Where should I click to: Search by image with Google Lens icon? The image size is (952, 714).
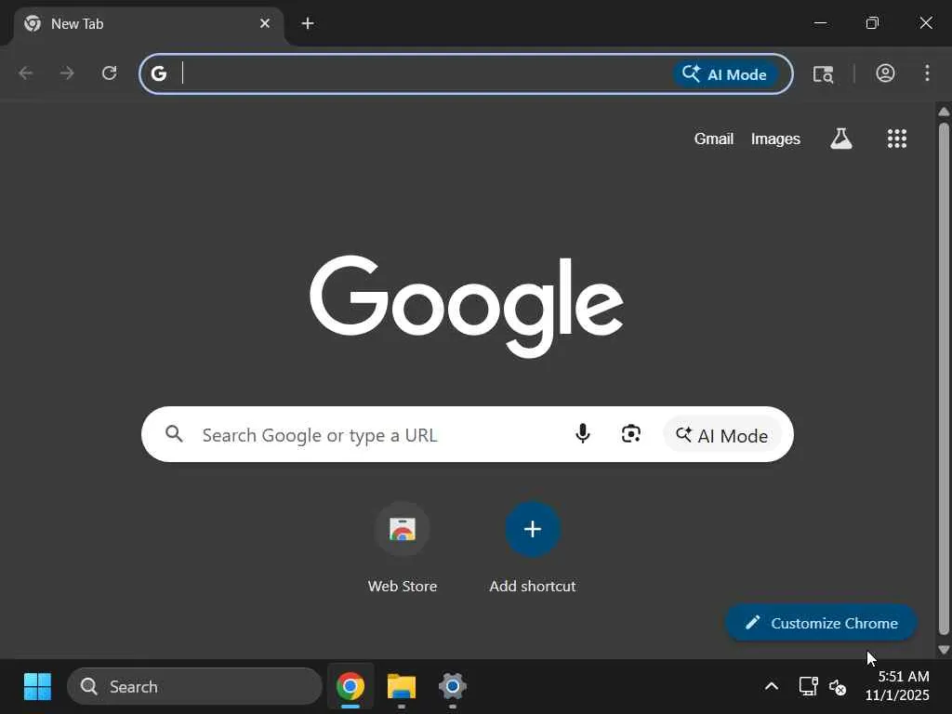pyautogui.click(x=631, y=434)
